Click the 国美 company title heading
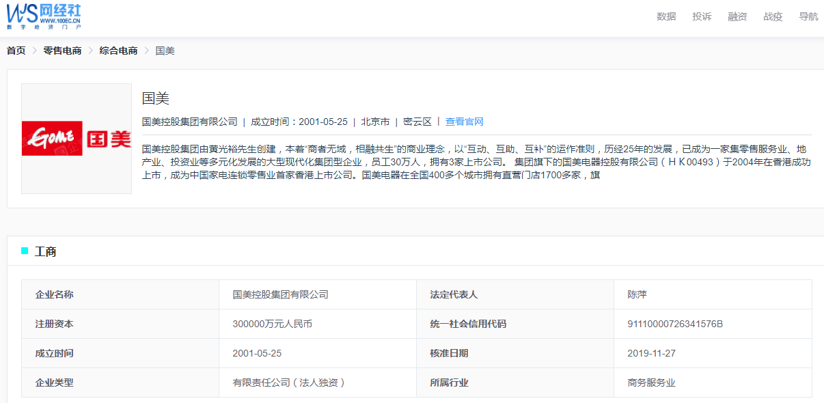Viewport: 824px width, 403px height. 156,98
